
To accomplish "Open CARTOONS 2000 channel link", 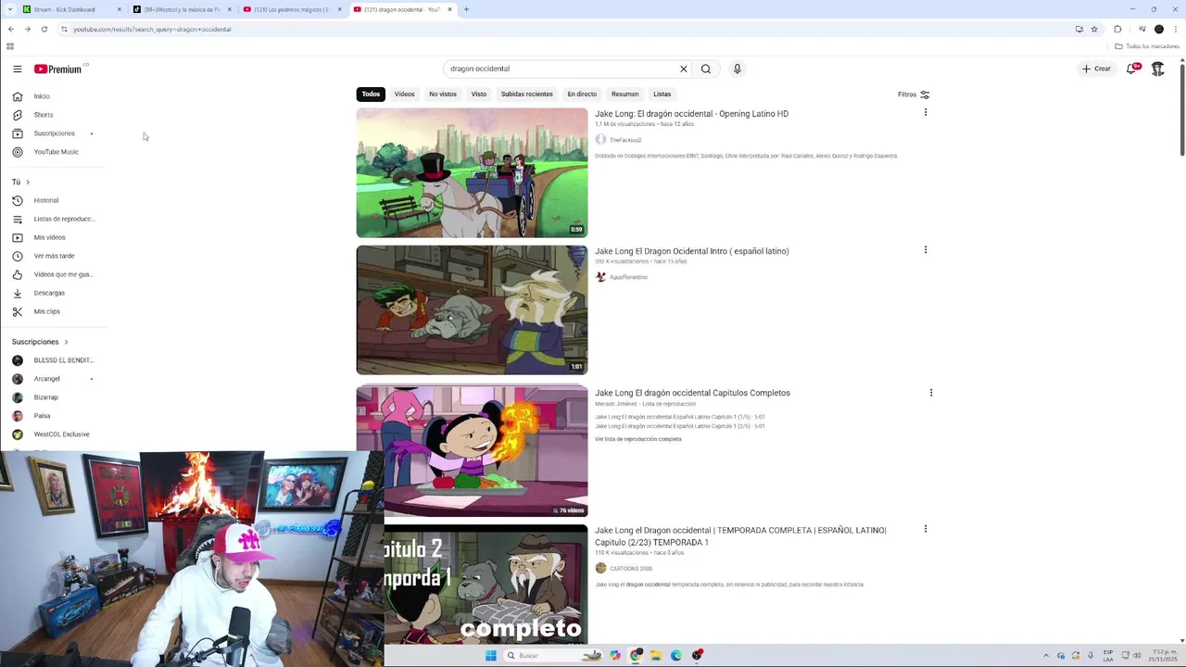I will pyautogui.click(x=631, y=569).
